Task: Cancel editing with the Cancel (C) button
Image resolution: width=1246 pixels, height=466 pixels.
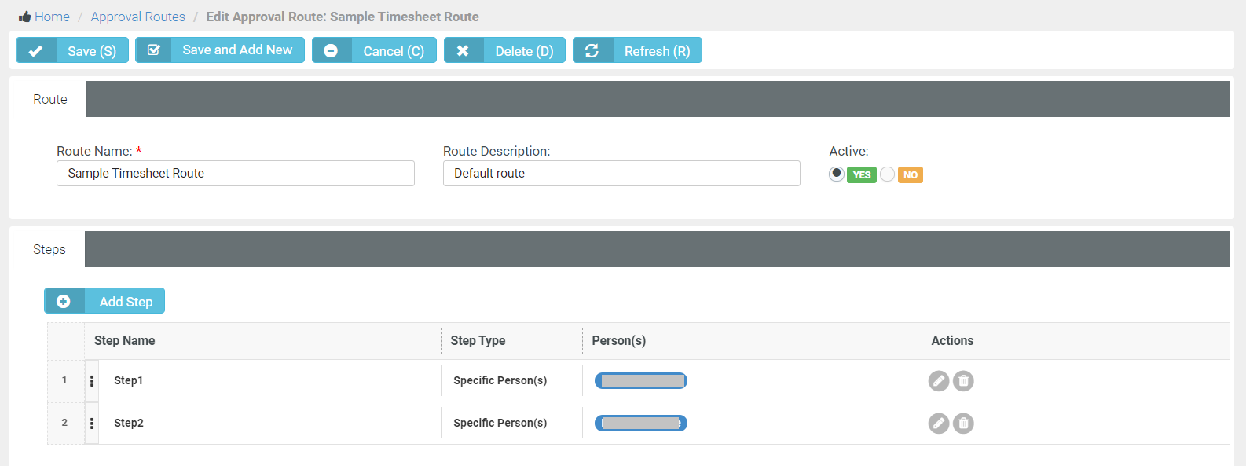Action: (374, 50)
